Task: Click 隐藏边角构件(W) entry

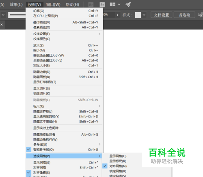Action: click(64, 139)
